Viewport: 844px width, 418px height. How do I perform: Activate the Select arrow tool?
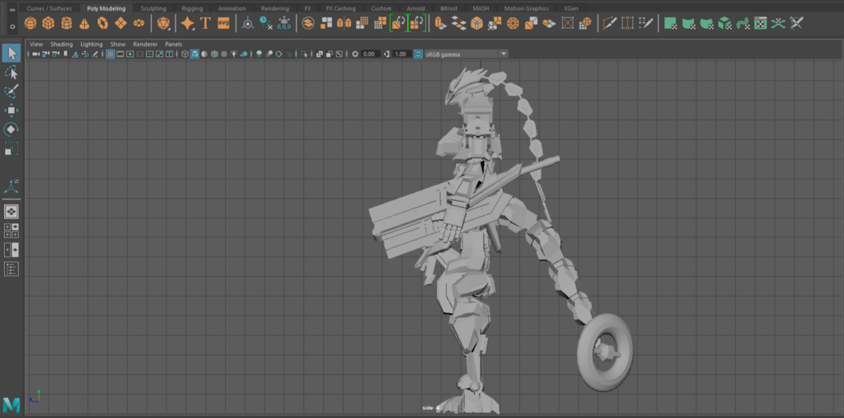point(12,54)
